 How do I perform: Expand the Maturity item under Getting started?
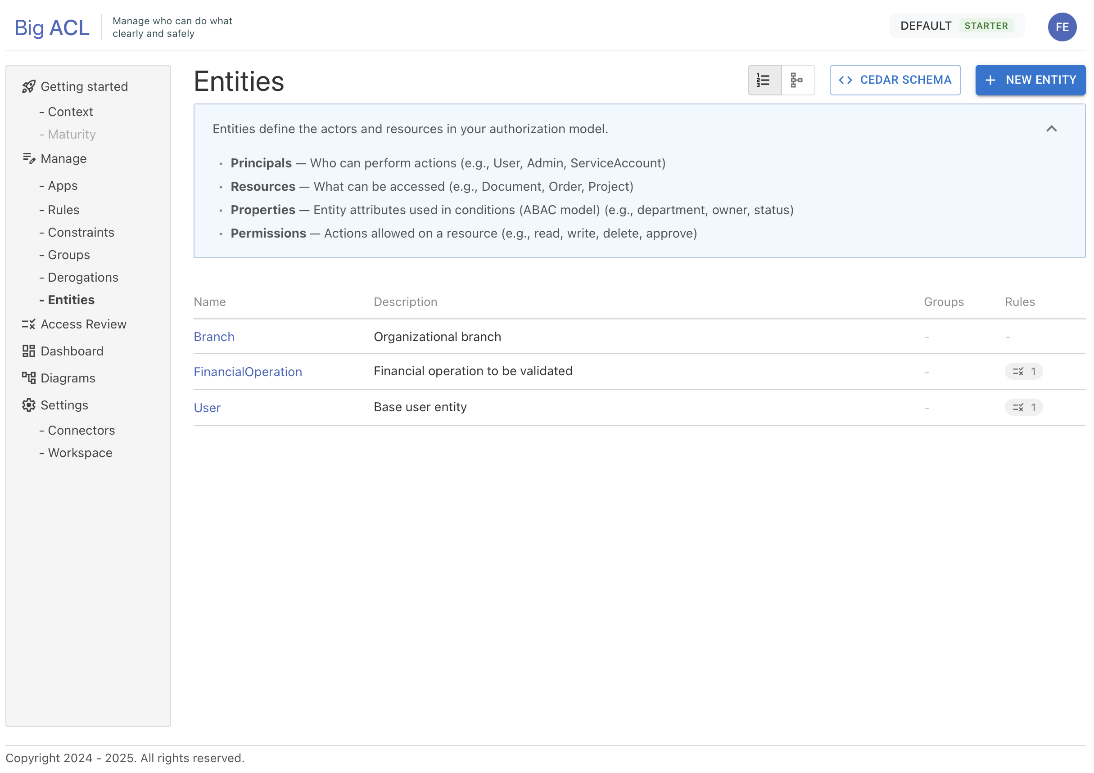(x=71, y=134)
